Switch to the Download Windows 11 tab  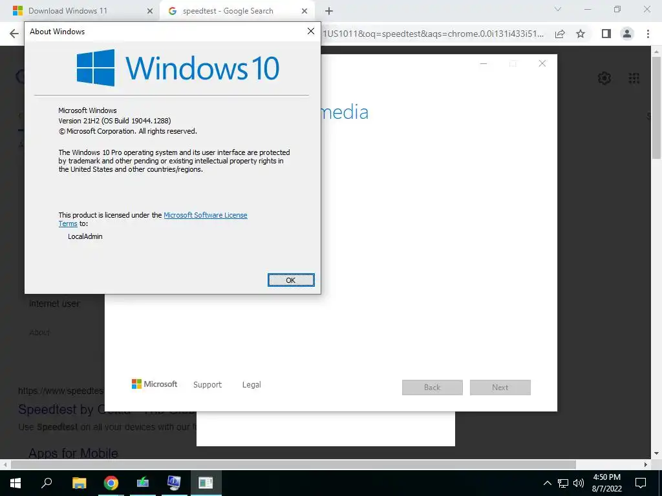pos(67,11)
